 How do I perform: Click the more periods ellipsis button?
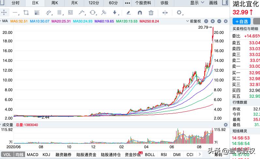(127, 3)
